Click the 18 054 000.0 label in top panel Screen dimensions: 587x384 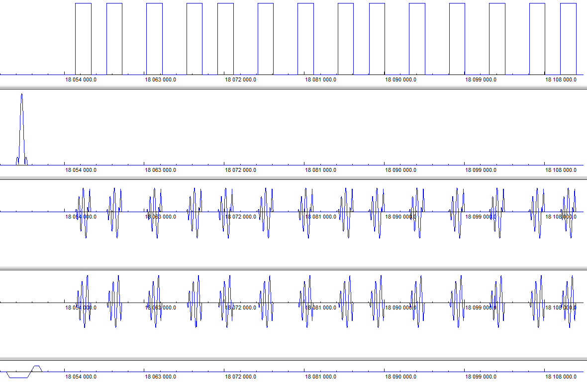81,79
